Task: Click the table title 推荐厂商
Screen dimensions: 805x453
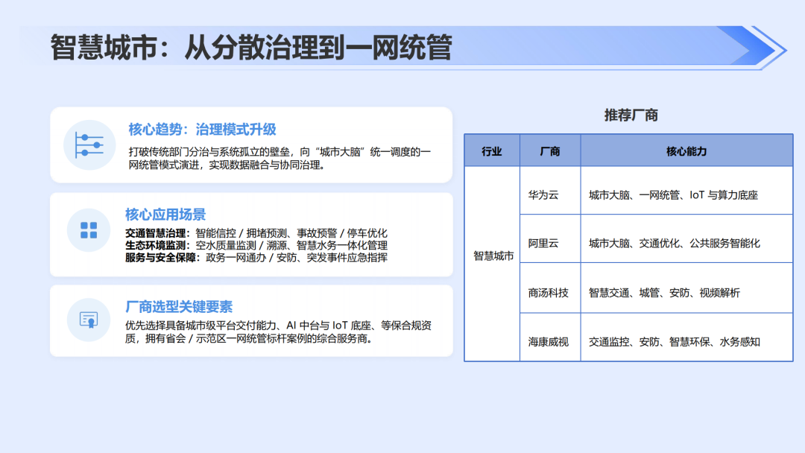Action: click(x=631, y=115)
